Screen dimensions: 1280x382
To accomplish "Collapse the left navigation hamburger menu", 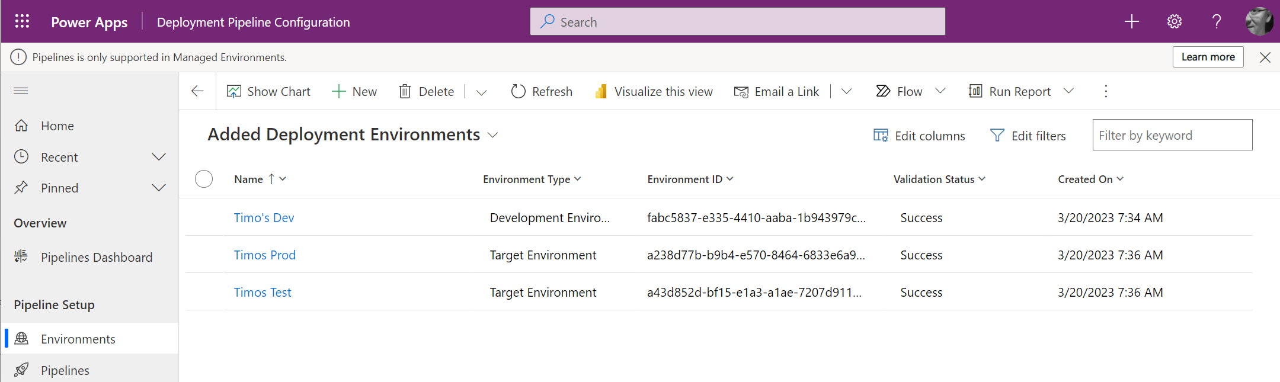I will 21,91.
